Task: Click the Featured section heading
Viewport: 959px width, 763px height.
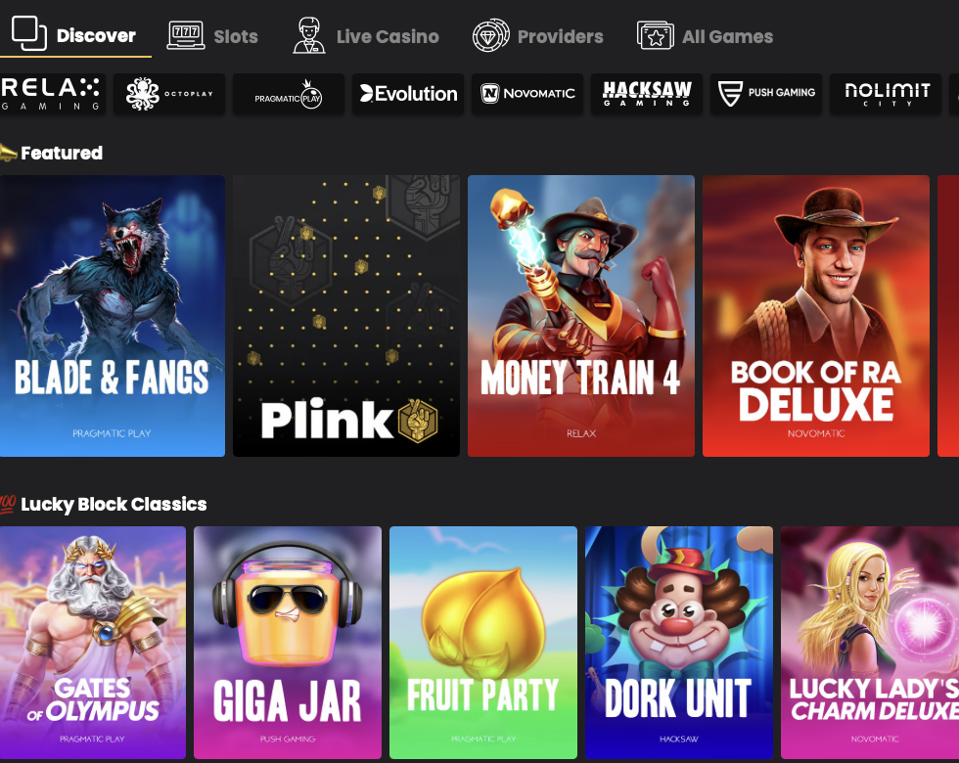Action: coord(61,153)
